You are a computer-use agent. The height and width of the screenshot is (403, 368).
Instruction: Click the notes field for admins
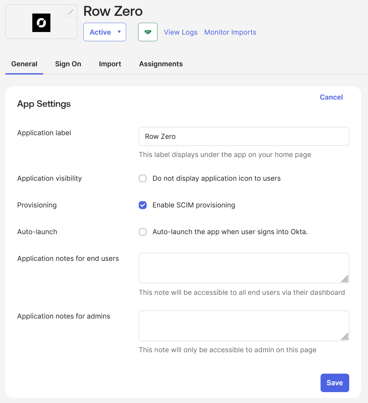coord(244,325)
